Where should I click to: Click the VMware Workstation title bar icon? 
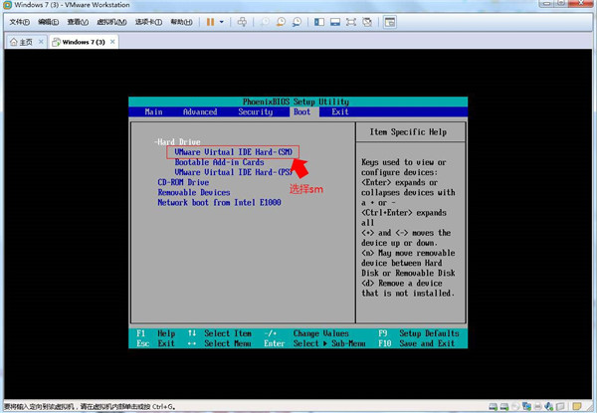pos(7,5)
